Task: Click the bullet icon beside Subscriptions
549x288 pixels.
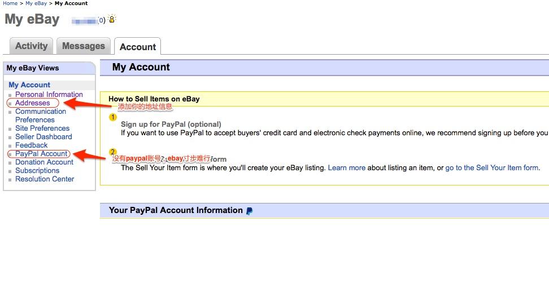Action: pos(10,171)
